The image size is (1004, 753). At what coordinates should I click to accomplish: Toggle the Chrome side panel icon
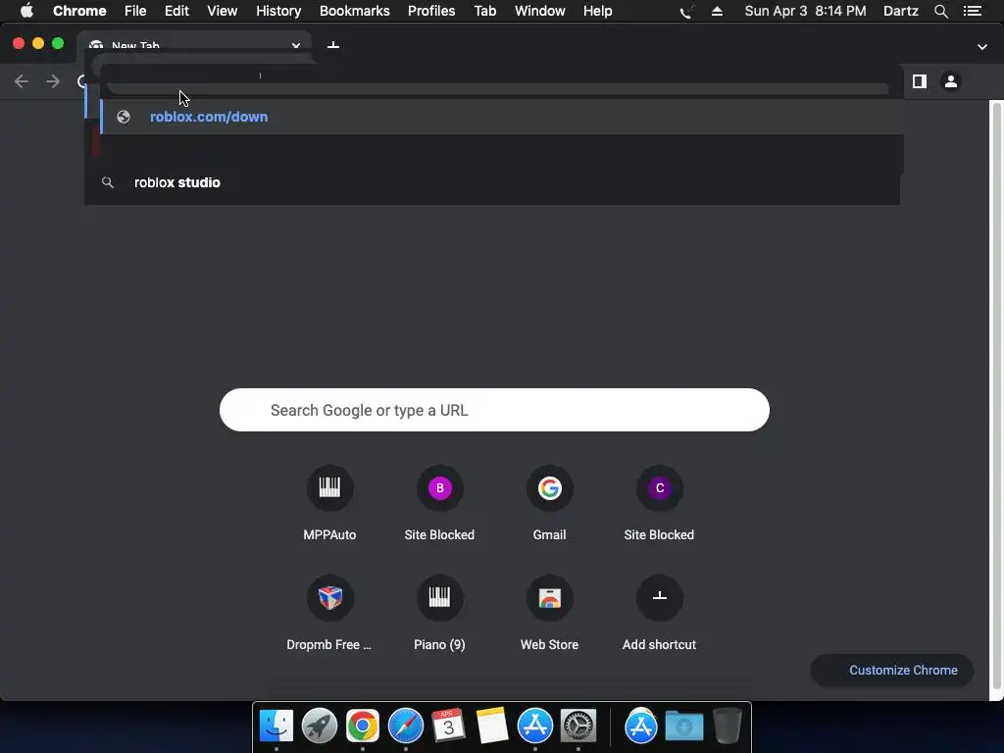[x=920, y=81]
